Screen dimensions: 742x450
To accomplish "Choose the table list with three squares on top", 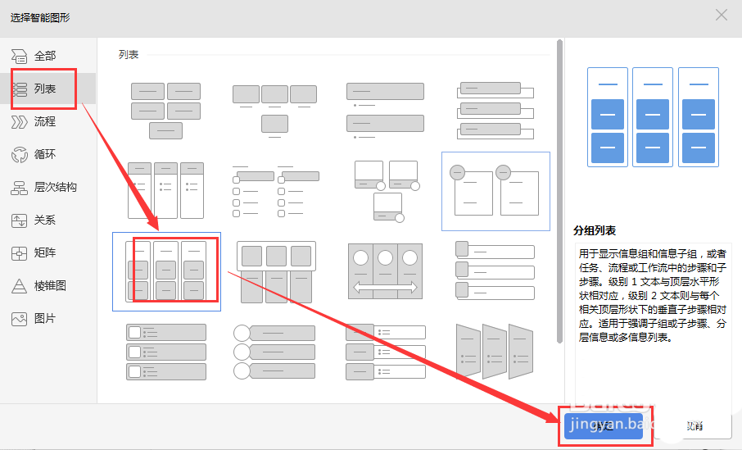I will (276, 271).
